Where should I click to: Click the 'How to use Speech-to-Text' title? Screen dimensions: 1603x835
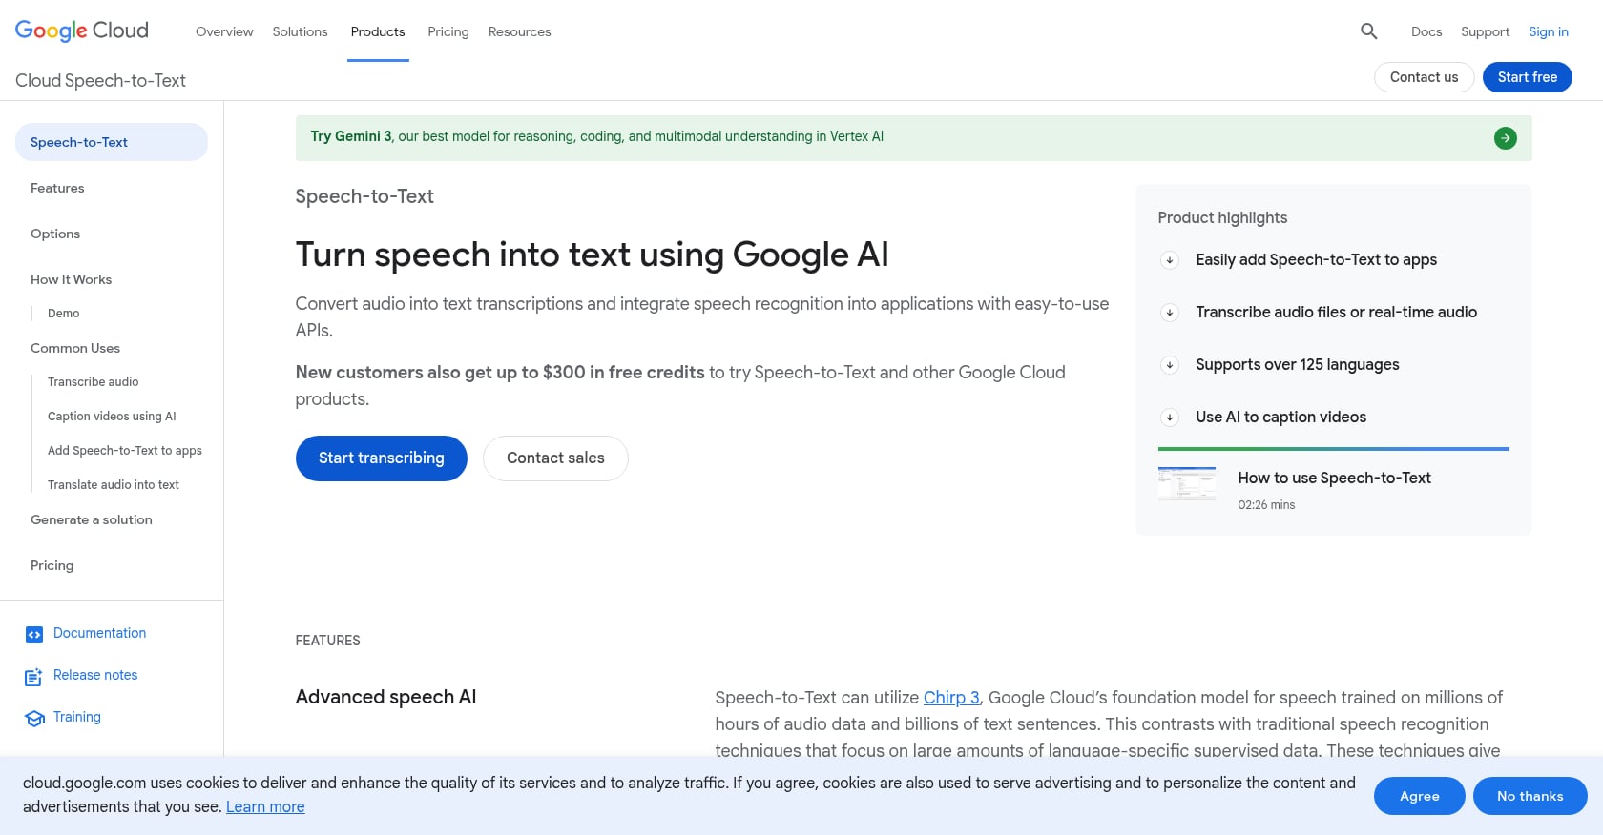[x=1334, y=479]
